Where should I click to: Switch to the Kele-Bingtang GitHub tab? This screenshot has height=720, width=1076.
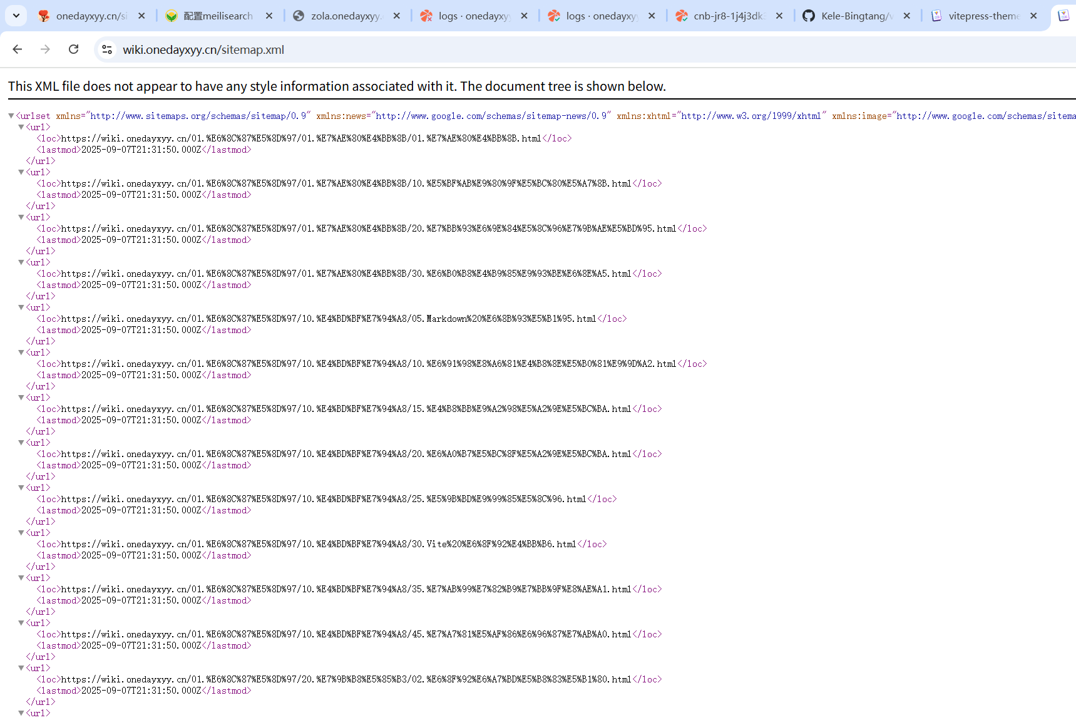pyautogui.click(x=856, y=16)
